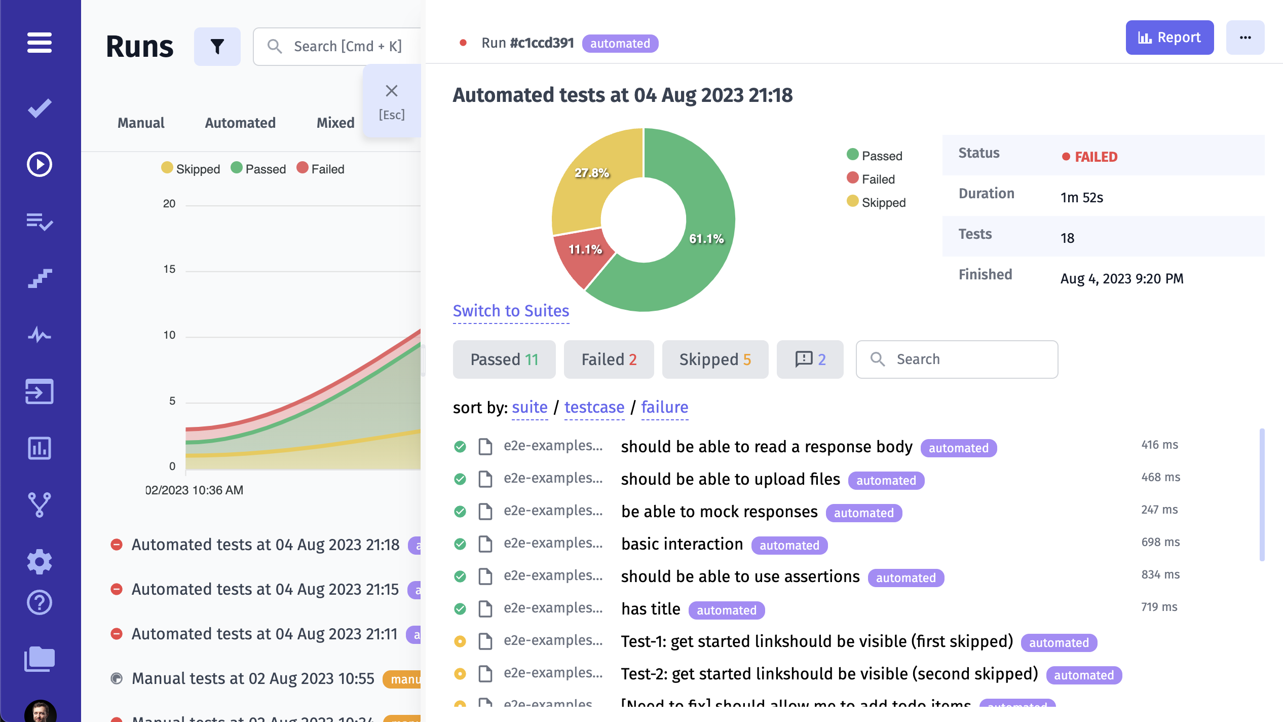Open the reports bar chart icon in sidebar
Image resolution: width=1283 pixels, height=722 pixels.
(x=40, y=448)
